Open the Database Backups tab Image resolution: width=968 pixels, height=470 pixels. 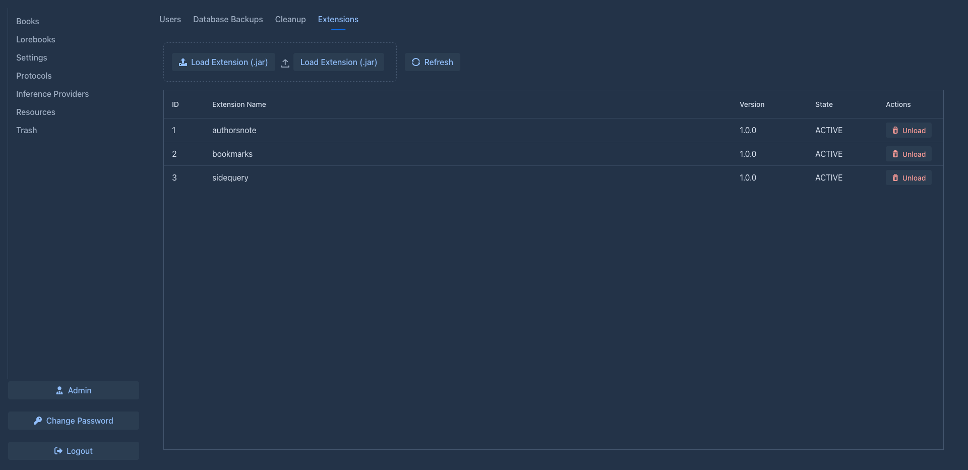point(228,19)
